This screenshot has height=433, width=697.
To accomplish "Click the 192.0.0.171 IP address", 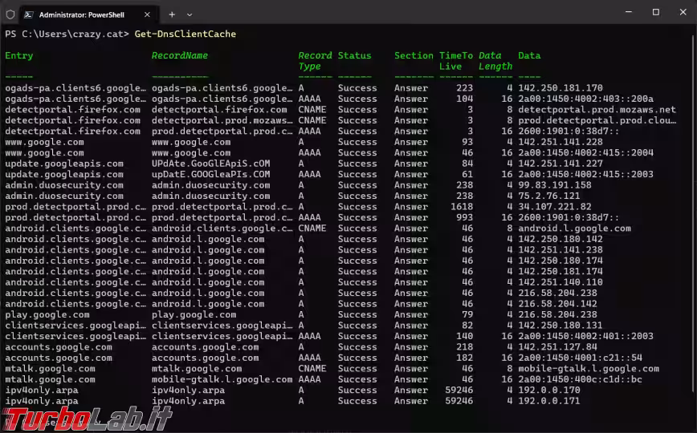I will click(x=548, y=401).
